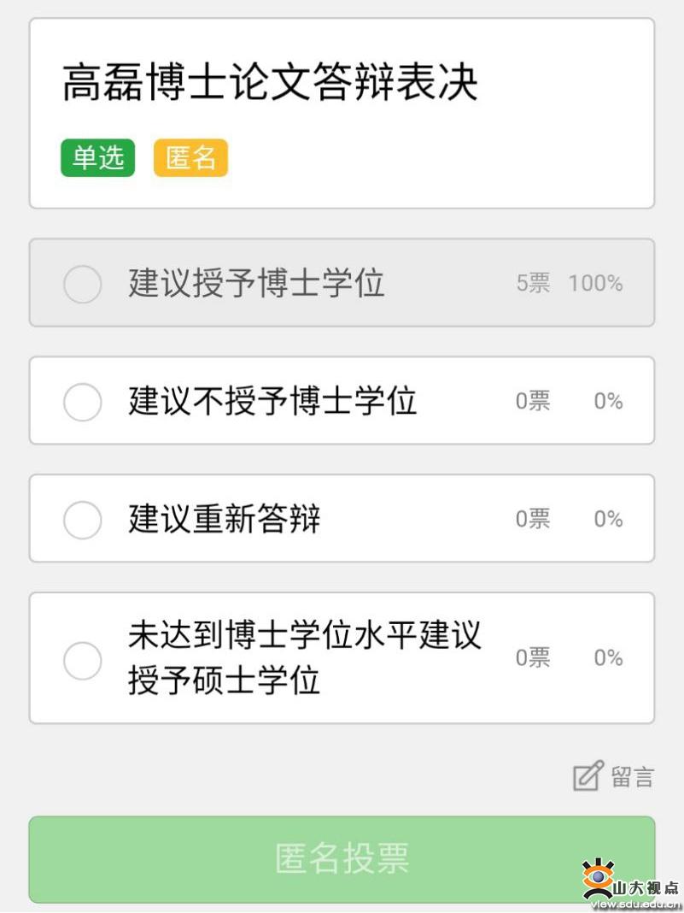
Task: Click the yellow 匿名 tag
Action: [190, 158]
